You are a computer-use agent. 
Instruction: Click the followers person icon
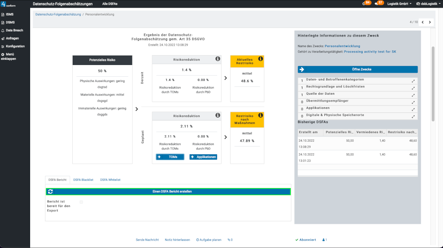pyautogui.click(x=324, y=240)
